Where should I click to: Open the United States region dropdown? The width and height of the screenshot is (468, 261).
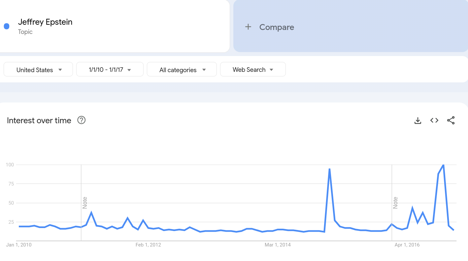pyautogui.click(x=38, y=70)
